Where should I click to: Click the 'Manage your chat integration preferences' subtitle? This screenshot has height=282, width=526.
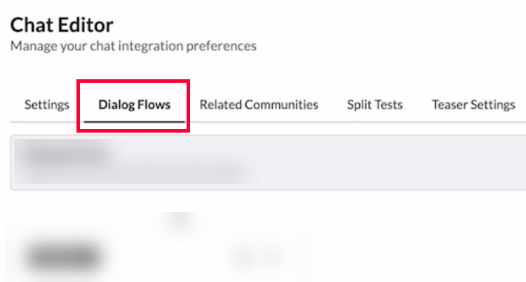[x=133, y=46]
